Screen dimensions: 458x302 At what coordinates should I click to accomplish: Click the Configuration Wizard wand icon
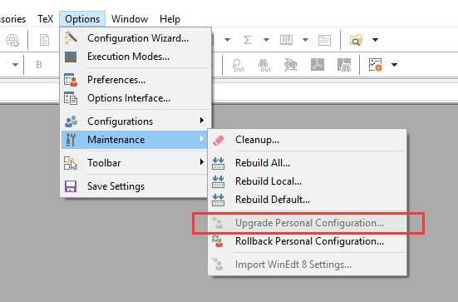pyautogui.click(x=71, y=38)
